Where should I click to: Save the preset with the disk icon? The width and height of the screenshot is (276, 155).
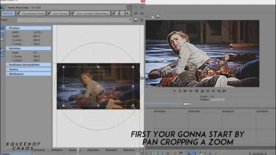(x=136, y=20)
